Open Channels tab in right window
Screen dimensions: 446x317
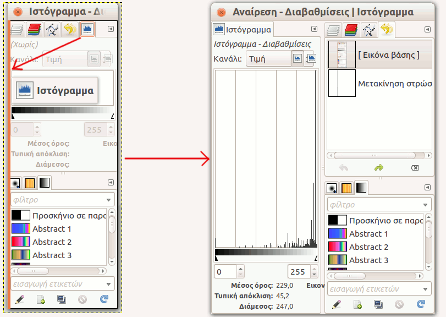[352, 30]
